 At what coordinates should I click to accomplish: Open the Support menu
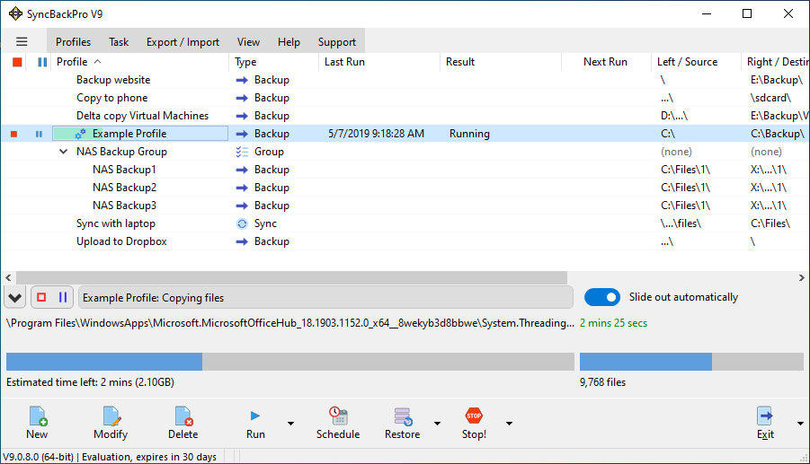click(337, 42)
